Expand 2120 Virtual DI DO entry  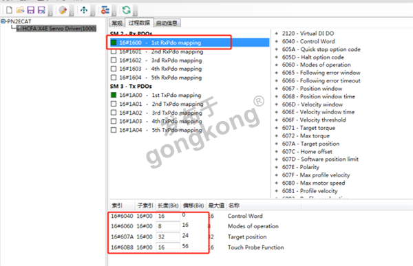click(277, 34)
